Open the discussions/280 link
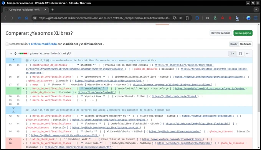The width and height of the screenshot is (261, 150). [x=109, y=81]
